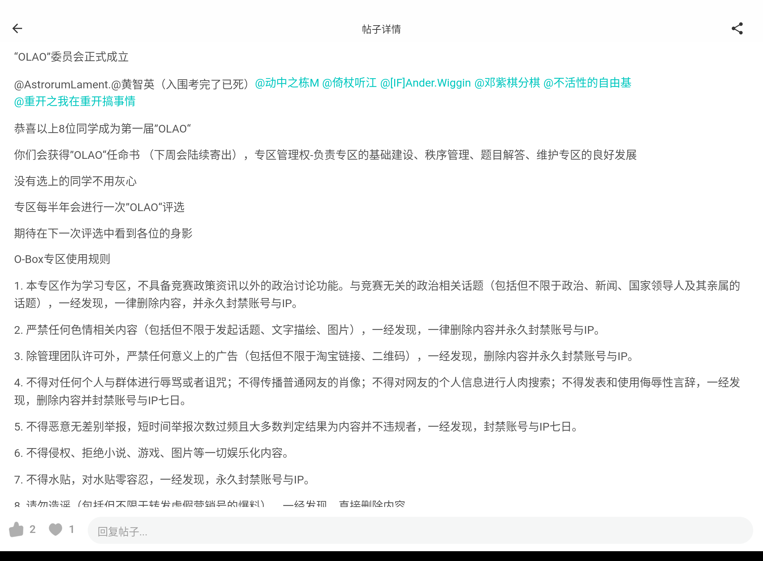
Task: Tap rule 7 about 水贴
Action: pos(163,479)
